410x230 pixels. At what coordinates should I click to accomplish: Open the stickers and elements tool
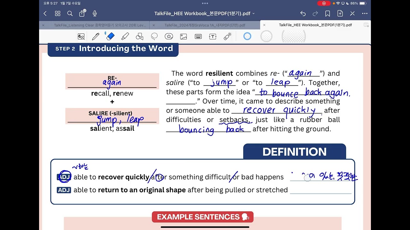pyautogui.click(x=169, y=36)
